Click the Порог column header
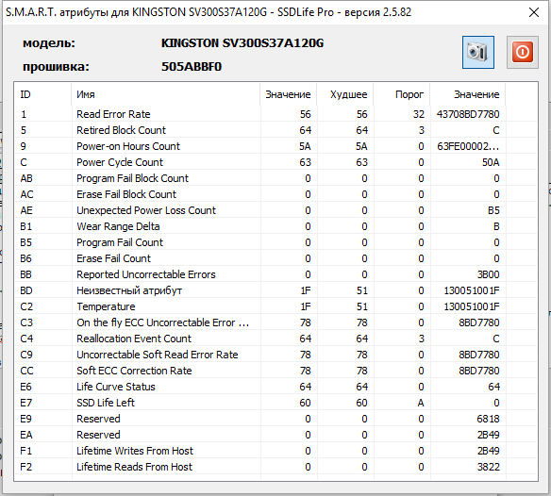551x496 pixels. tap(402, 94)
